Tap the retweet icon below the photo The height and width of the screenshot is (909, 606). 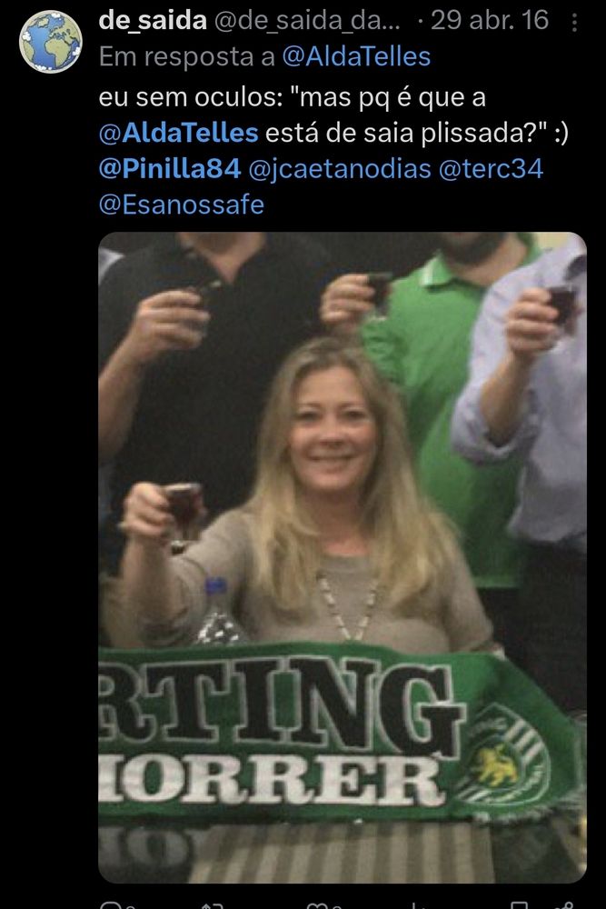pyautogui.click(x=212, y=905)
